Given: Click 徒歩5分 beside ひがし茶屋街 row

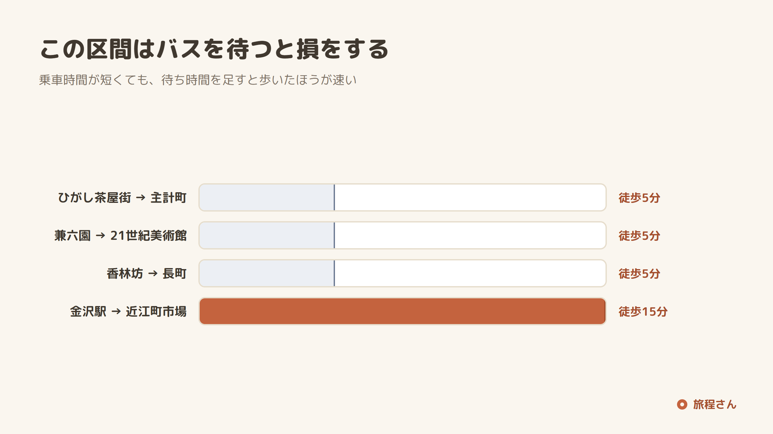Looking at the screenshot, I should coord(639,198).
